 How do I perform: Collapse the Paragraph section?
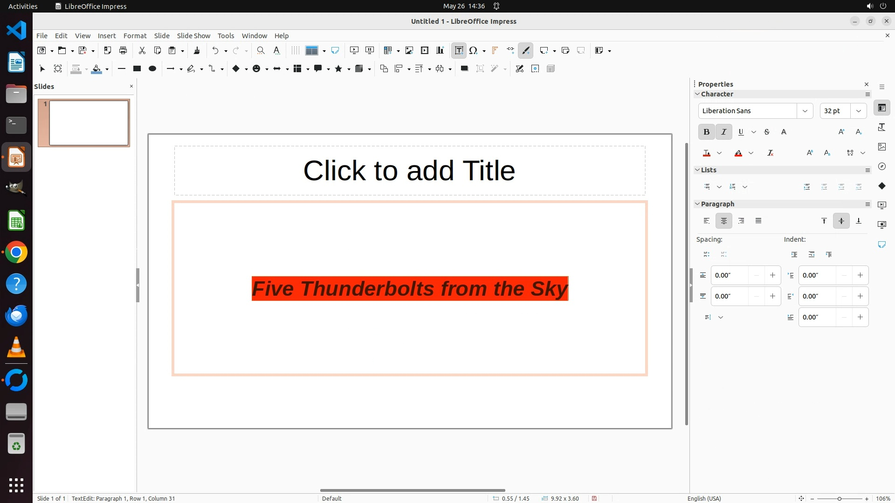[x=697, y=204]
